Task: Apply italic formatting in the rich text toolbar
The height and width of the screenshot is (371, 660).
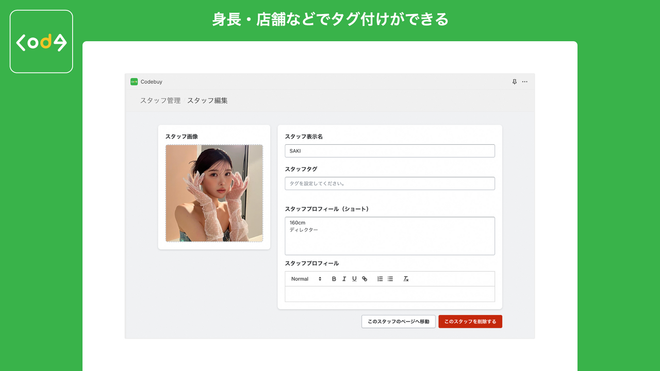Action: (x=344, y=278)
